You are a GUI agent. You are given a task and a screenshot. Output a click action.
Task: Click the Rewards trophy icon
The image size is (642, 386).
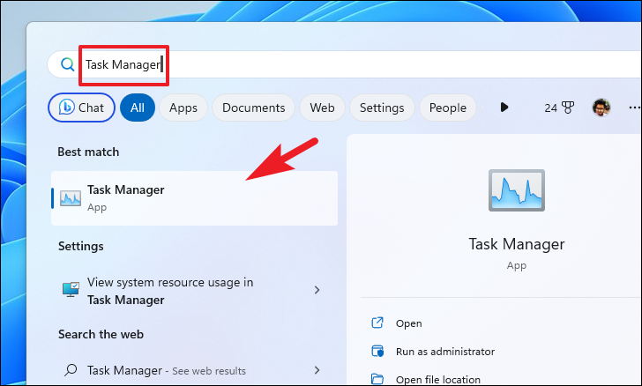pos(568,108)
